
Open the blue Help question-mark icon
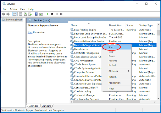36,14
